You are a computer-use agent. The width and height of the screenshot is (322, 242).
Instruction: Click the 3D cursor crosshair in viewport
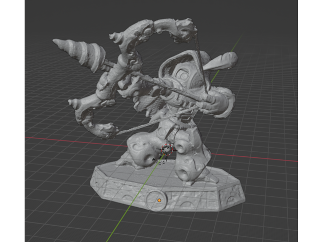(x=166, y=150)
